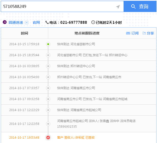Click the timeline dot for 03:54:00
The image size is (157, 143).
[48, 77]
